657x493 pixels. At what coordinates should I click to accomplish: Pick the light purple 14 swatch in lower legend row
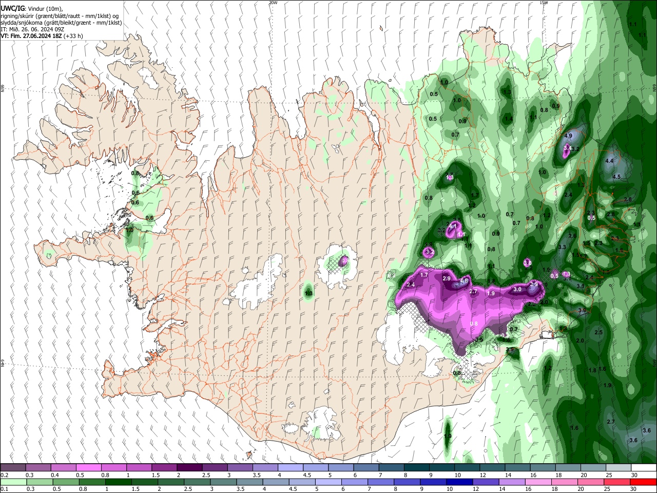click(x=512, y=482)
